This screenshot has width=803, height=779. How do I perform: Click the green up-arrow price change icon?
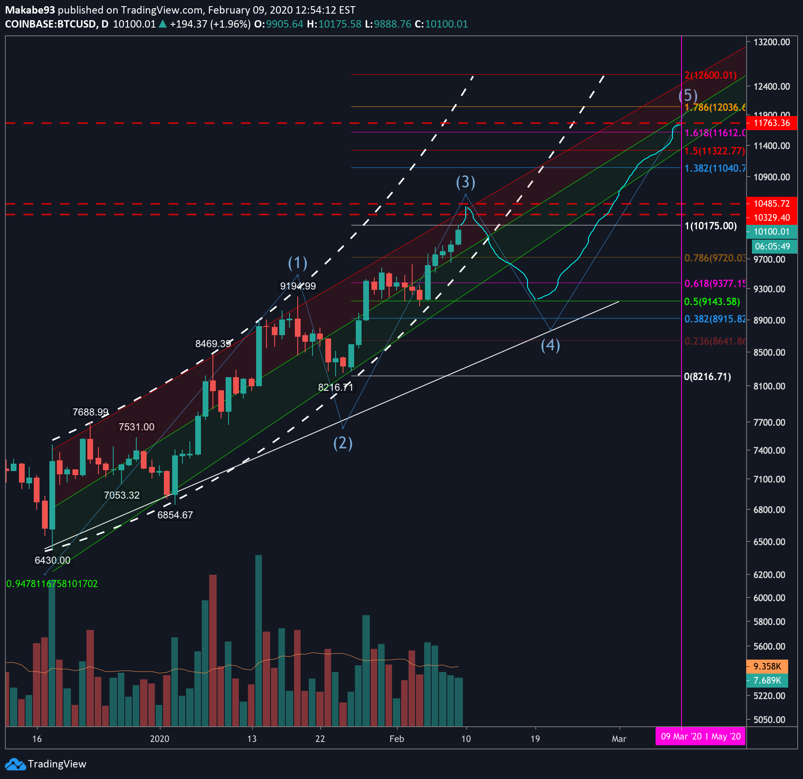pyautogui.click(x=163, y=24)
